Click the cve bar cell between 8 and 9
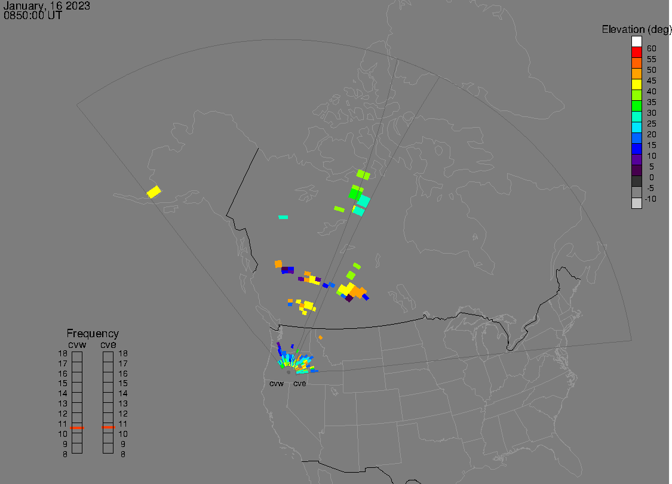This screenshot has width=672, height=484. pos(108,448)
